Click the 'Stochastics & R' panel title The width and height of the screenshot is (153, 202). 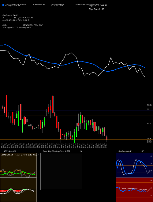click(125, 151)
